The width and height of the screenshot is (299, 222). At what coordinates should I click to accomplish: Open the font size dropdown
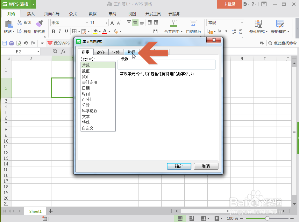tap(106, 23)
